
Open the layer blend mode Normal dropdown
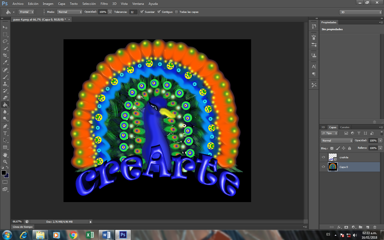click(337, 140)
